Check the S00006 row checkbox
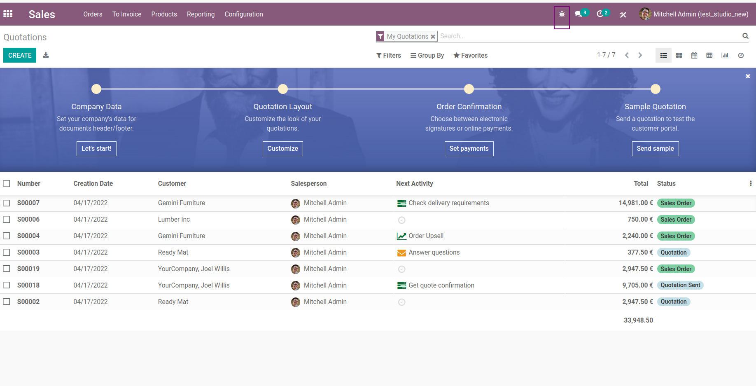Image resolution: width=756 pixels, height=386 pixels. (7, 220)
